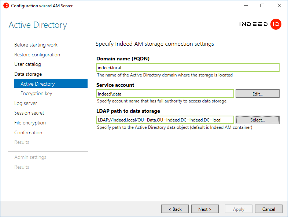Open the 'Before starting work' step

click(x=36, y=45)
